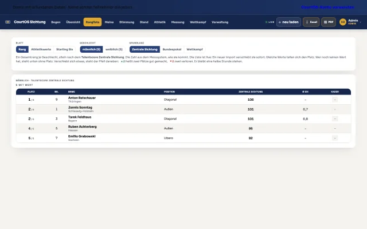Click the name Tarek Feldhaus
367x229 pixels.
click(x=80, y=117)
